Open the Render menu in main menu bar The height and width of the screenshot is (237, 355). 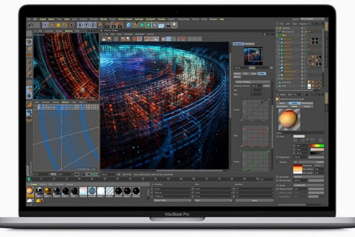(104, 19)
